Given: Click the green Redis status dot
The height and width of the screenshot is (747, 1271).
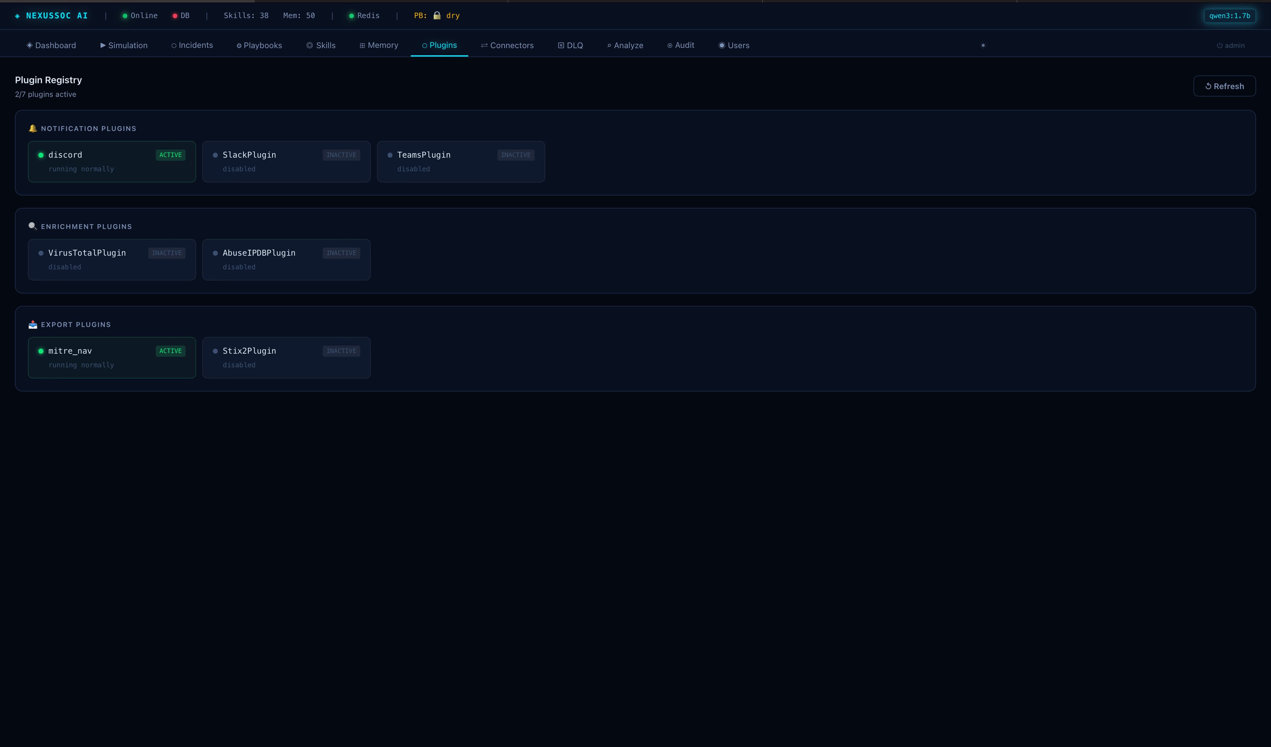Looking at the screenshot, I should click(352, 16).
